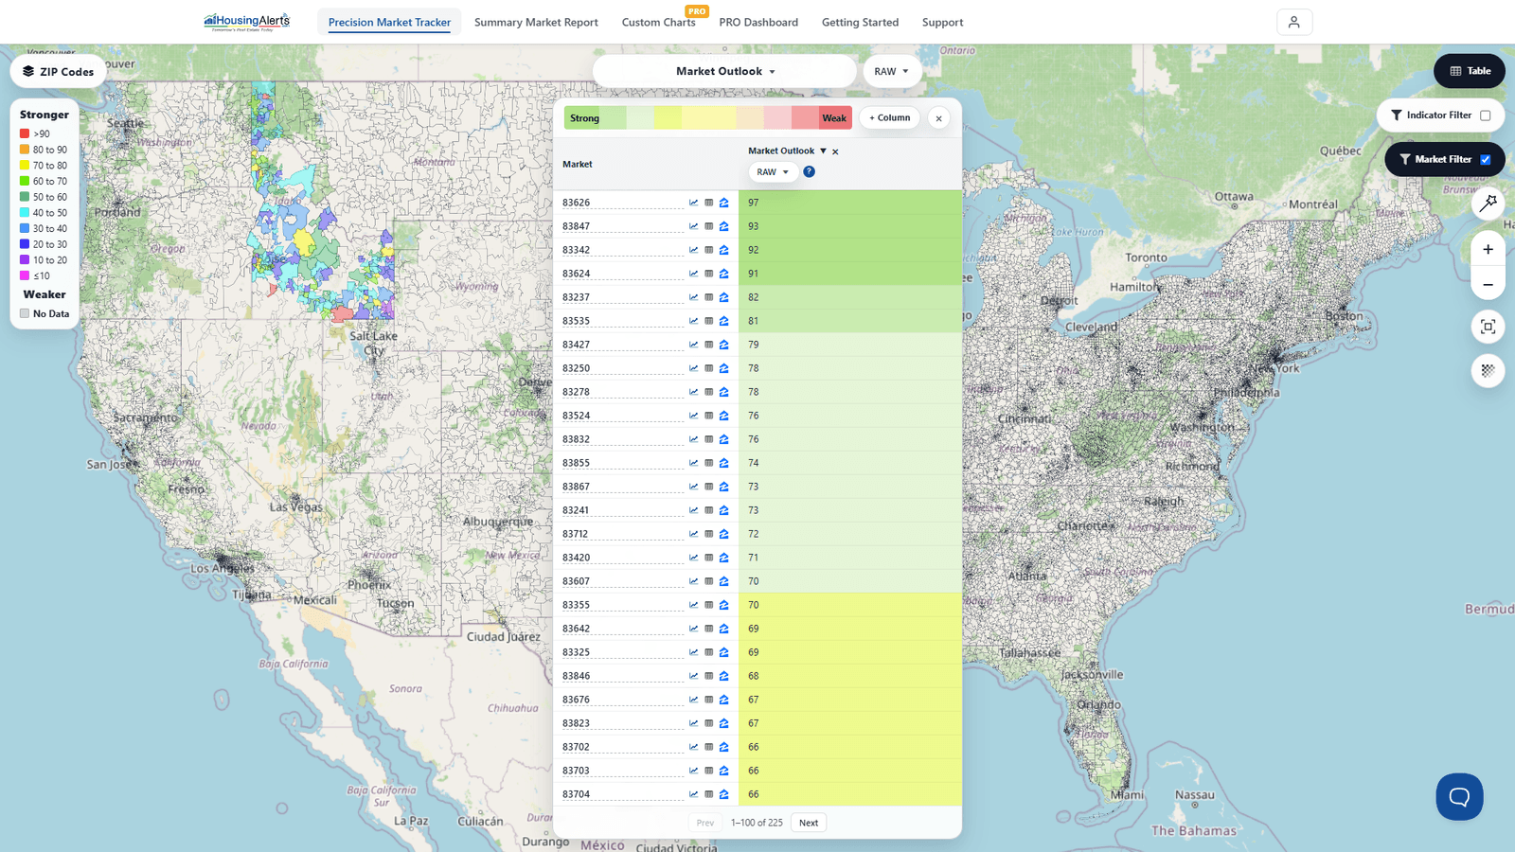This screenshot has height=852, width=1515.
Task: Click the fit-to-extent map icon
Action: coord(1488,327)
